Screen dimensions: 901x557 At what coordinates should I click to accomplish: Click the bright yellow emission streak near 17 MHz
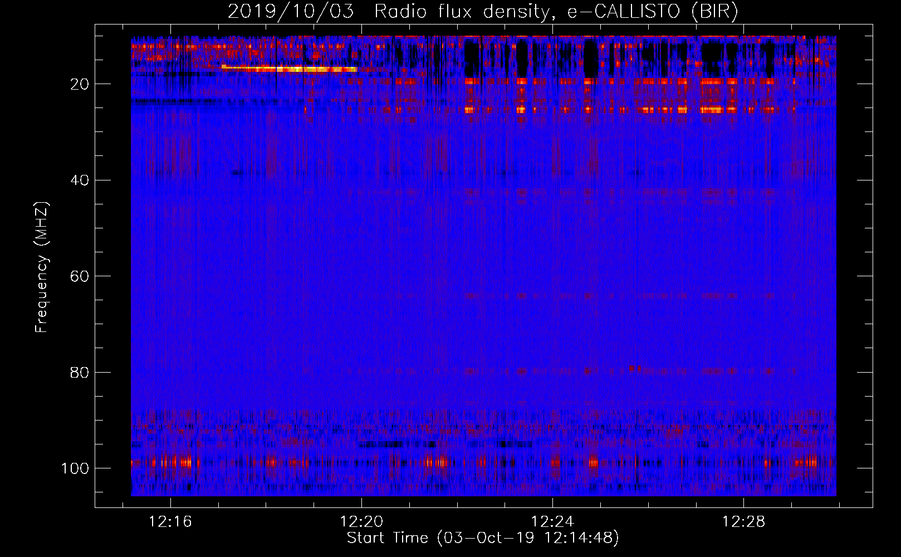[x=289, y=69]
